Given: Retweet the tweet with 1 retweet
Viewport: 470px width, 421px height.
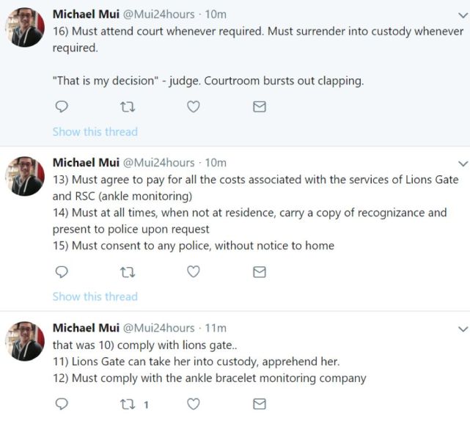Looking at the screenshot, I should (x=128, y=404).
